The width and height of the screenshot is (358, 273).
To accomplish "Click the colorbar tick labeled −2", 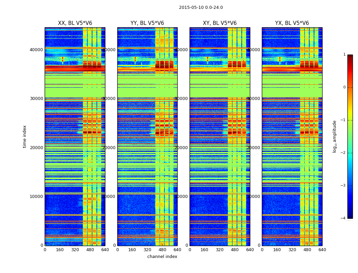I will point(343,153).
